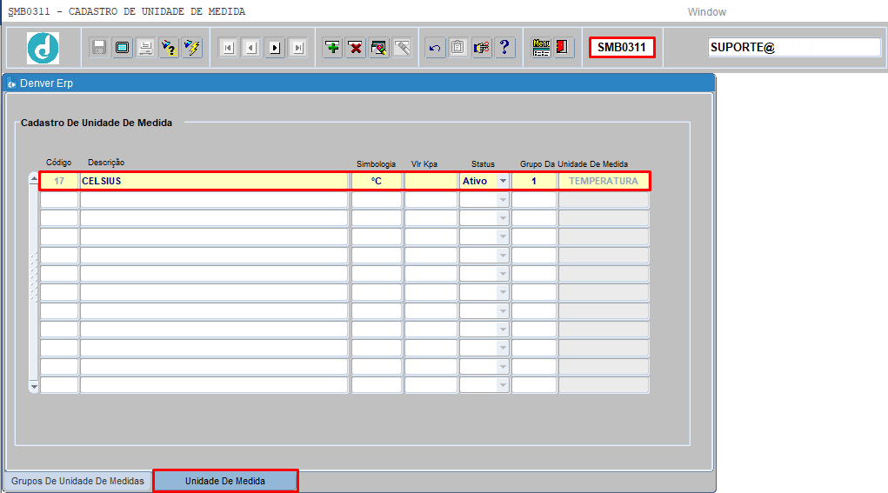The image size is (888, 493).
Task: Open the Menu toolbar icon
Action: pos(541,48)
